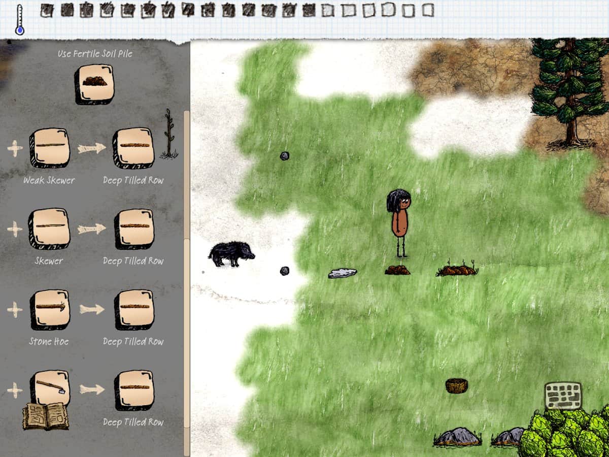Click the flat sharp stone on ground
Image resolution: width=609 pixels, height=457 pixels.
(343, 273)
